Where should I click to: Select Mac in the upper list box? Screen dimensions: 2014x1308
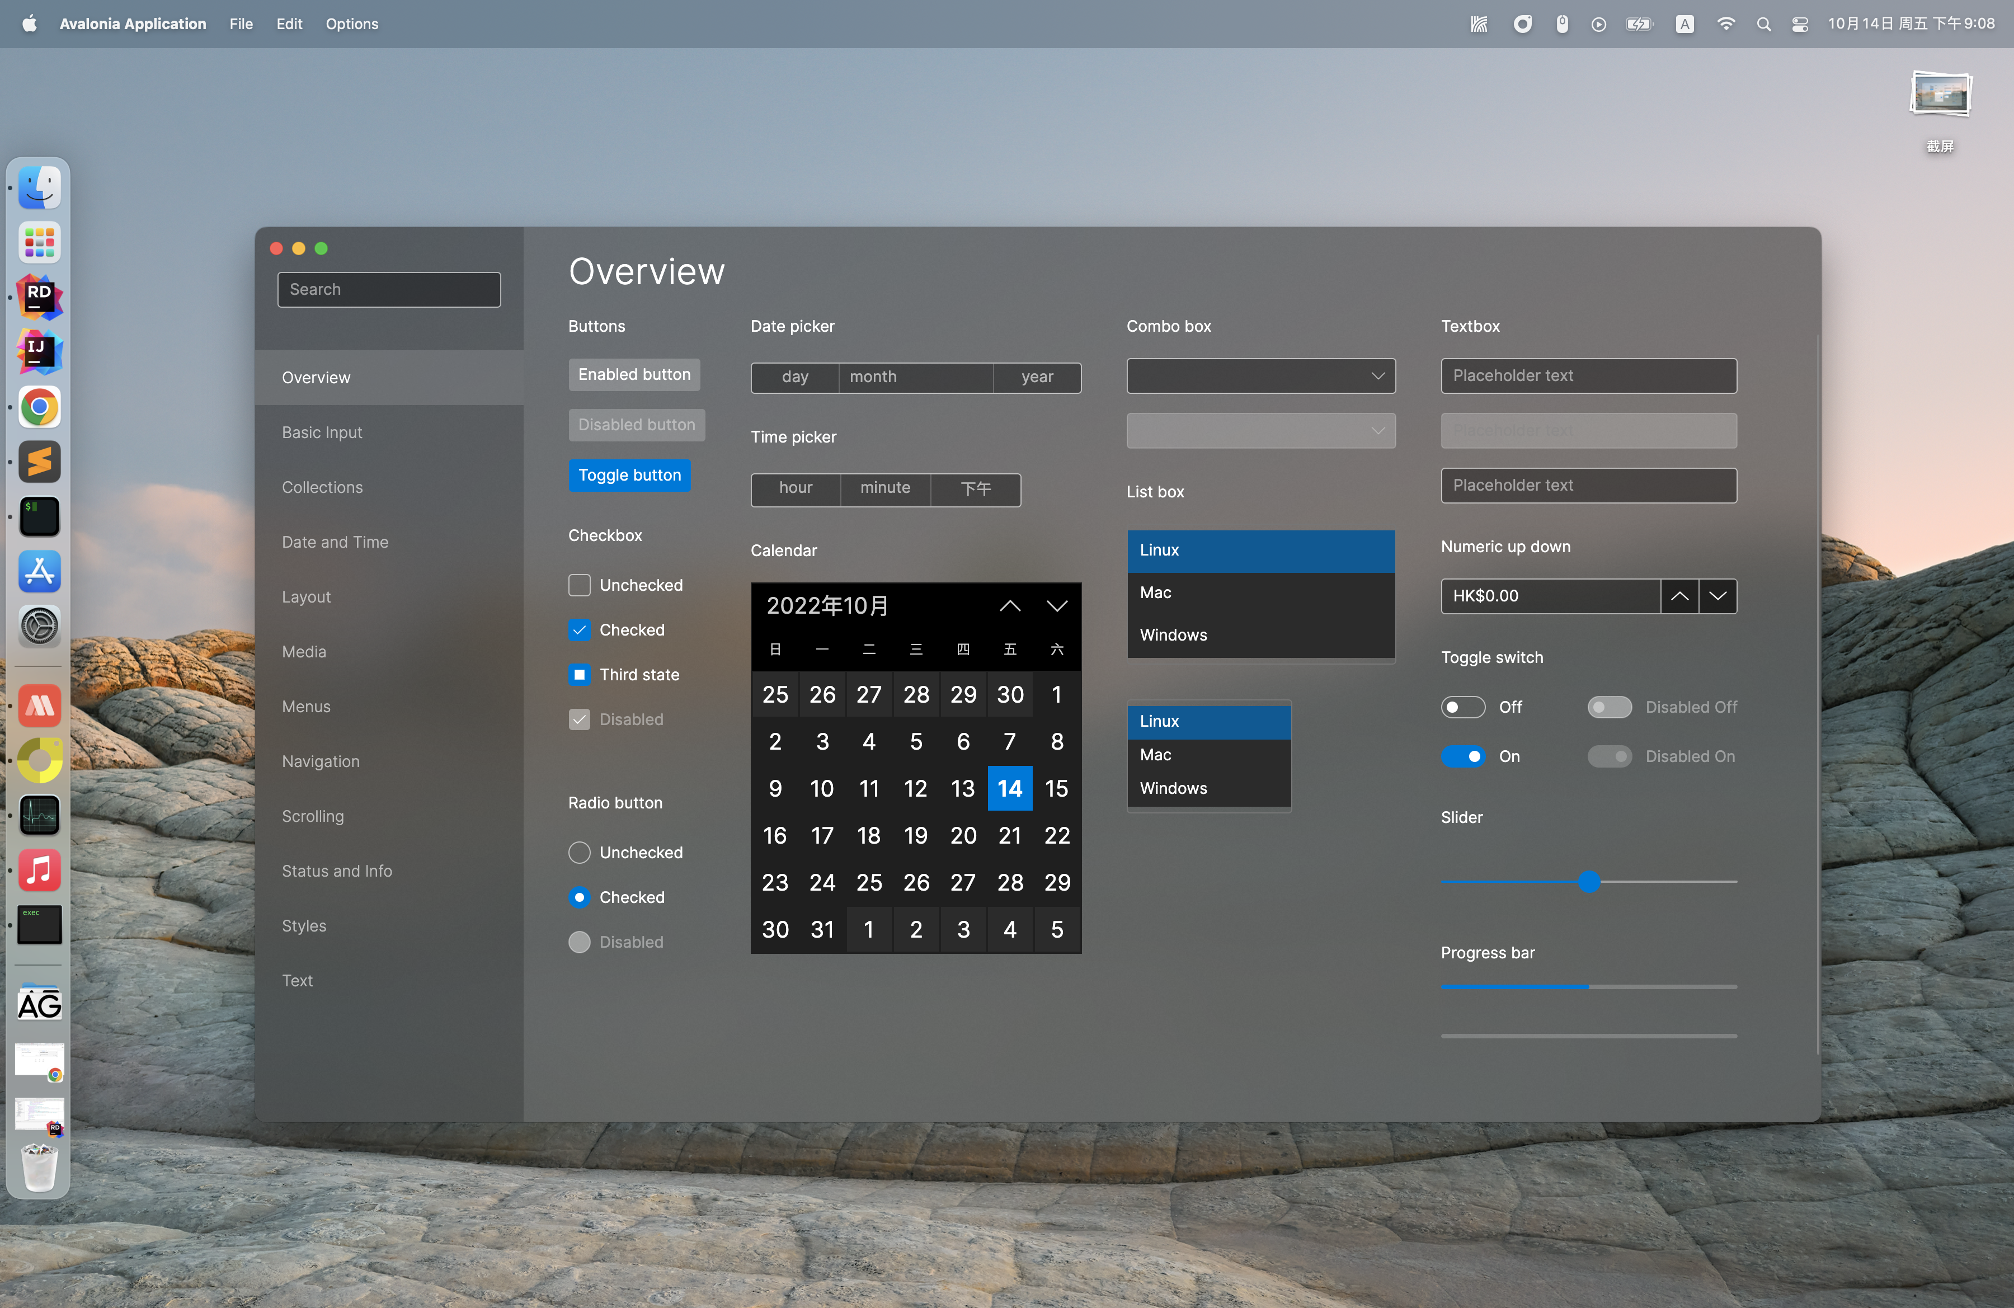[1261, 593]
